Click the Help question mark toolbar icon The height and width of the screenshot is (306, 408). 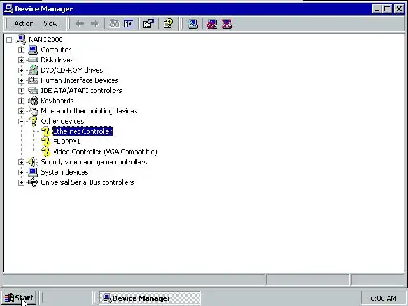point(168,24)
